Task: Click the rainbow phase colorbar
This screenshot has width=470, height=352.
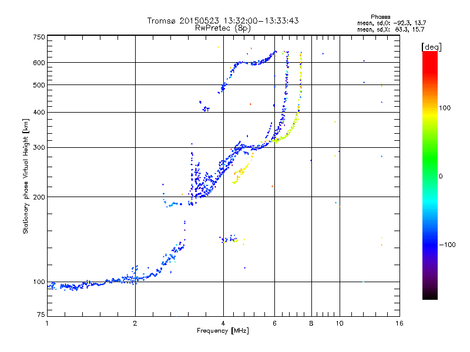Action: 430,175
